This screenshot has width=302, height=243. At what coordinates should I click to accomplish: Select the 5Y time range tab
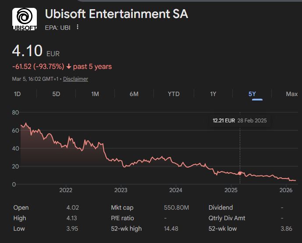coord(252,94)
